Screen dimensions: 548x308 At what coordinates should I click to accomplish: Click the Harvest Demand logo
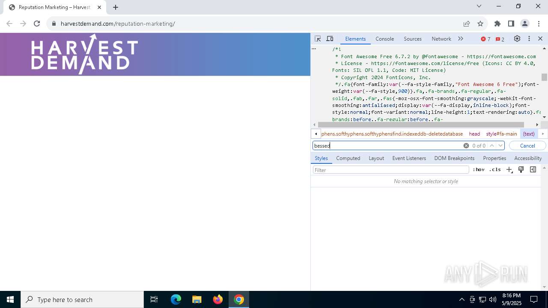84,54
